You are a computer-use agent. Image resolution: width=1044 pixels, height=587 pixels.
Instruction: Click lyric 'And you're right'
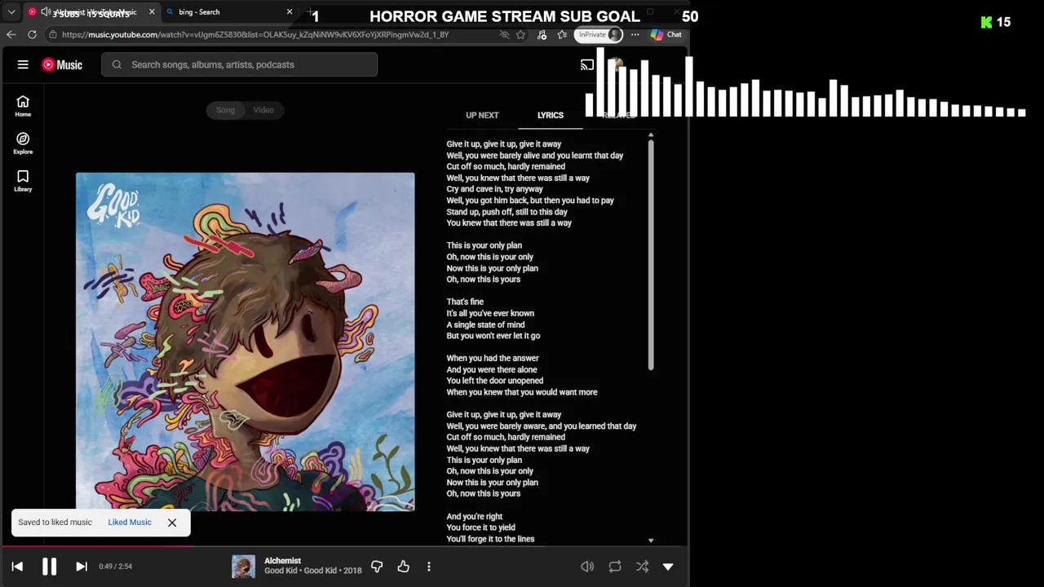(475, 516)
